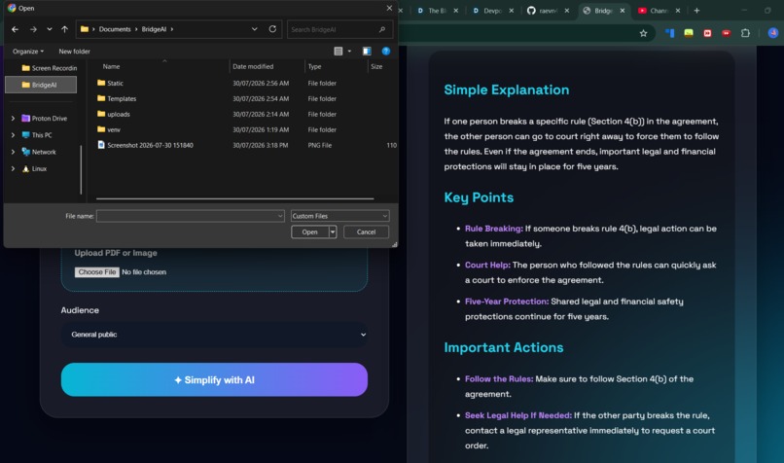Screen dimensions: 784x463
Task: Change the file view layout icon
Action: click(339, 51)
